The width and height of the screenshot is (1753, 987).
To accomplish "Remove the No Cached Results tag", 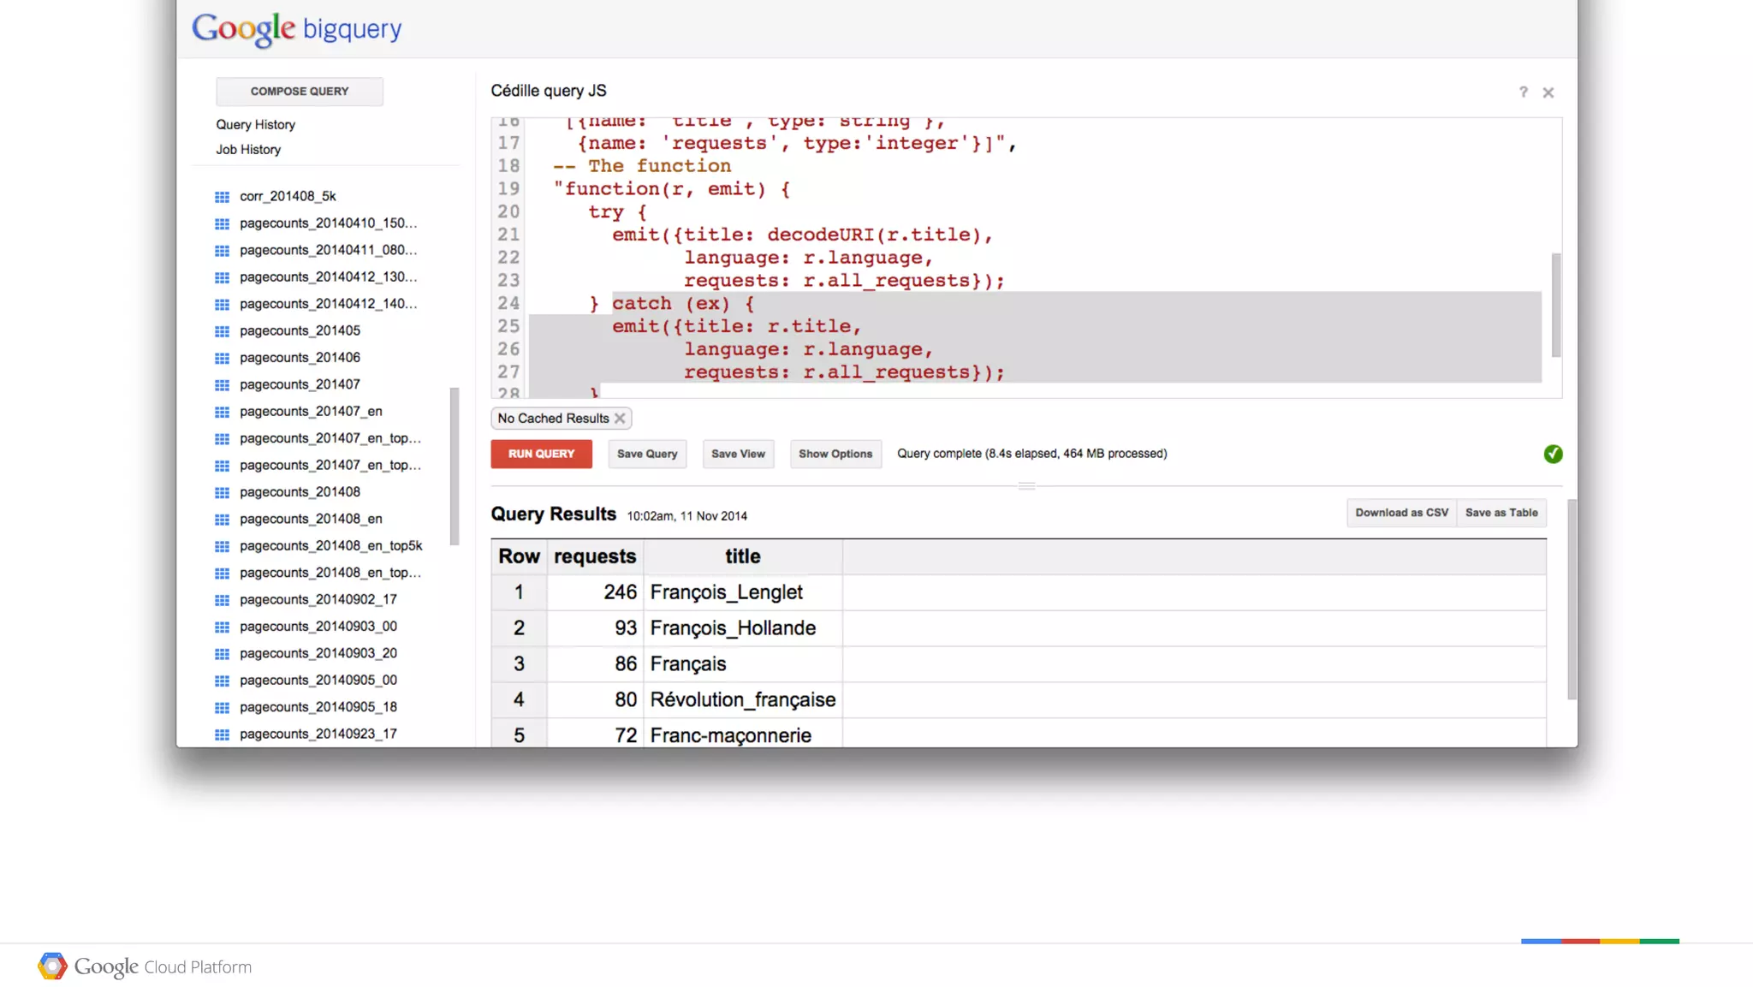I will [x=620, y=419].
